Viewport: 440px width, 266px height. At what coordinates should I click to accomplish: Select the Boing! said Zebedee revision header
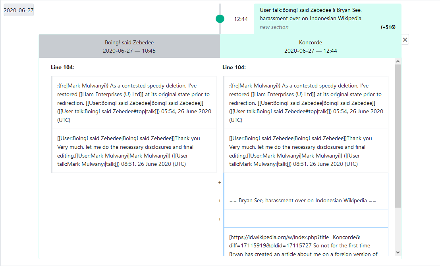129,46
